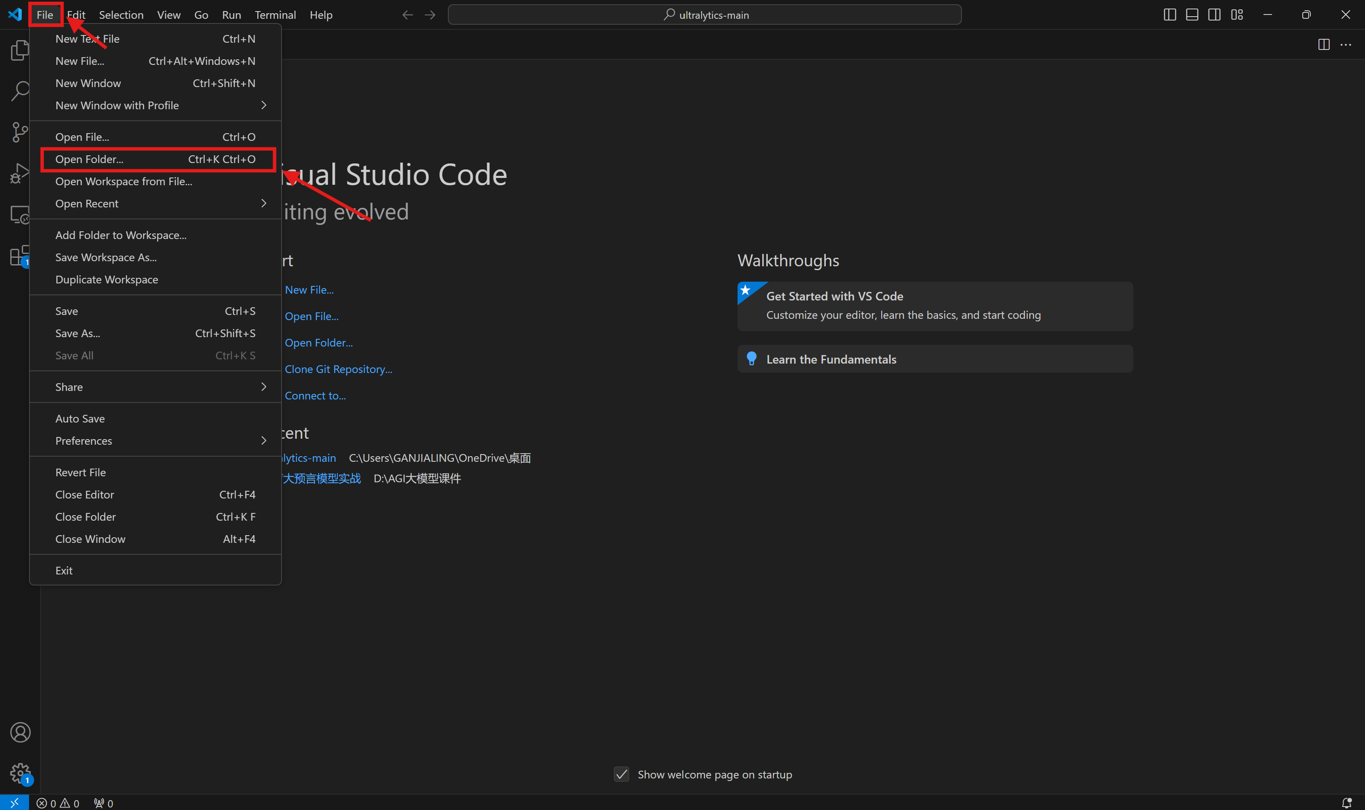Open the Explorer view in activity bar
1365x810 pixels.
[20, 50]
